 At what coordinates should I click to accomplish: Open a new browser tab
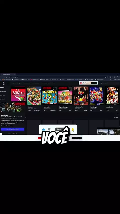[17, 74]
